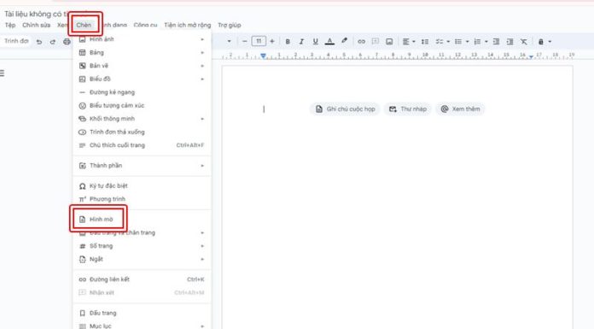Choose Đường kẻ ngang menu entry
This screenshot has width=594, height=329.
tap(142, 92)
